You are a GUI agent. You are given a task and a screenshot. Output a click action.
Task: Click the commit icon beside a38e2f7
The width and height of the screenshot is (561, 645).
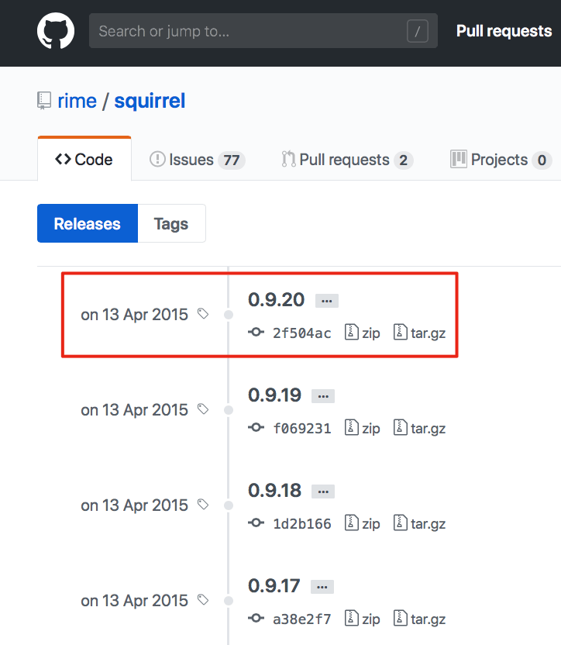[256, 619]
